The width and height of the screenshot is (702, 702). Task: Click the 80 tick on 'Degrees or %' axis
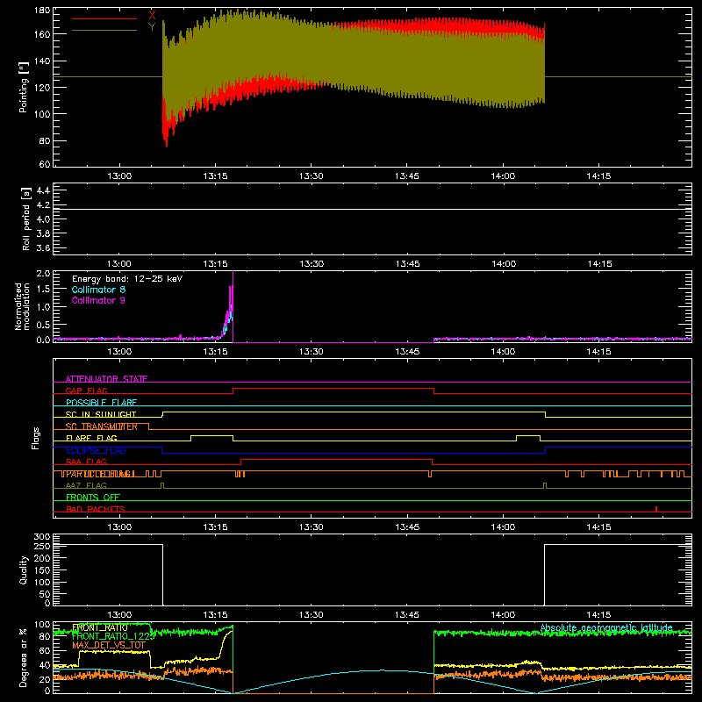[x=45, y=636]
